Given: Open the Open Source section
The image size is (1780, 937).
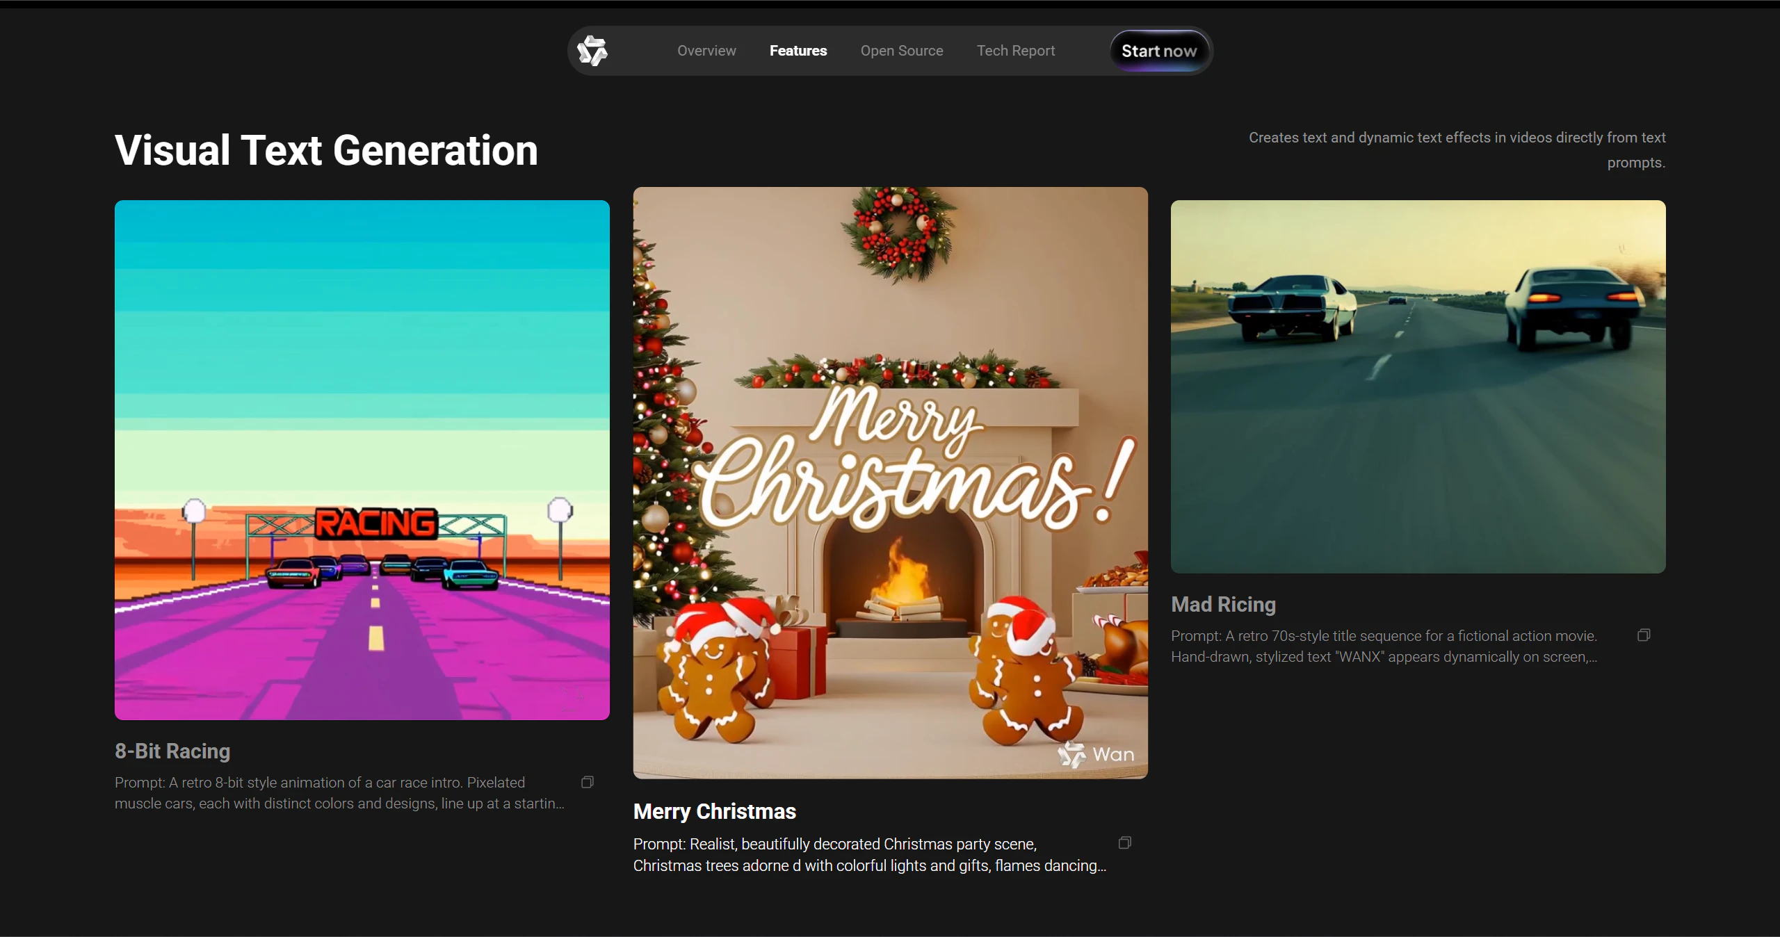Looking at the screenshot, I should pyautogui.click(x=901, y=51).
